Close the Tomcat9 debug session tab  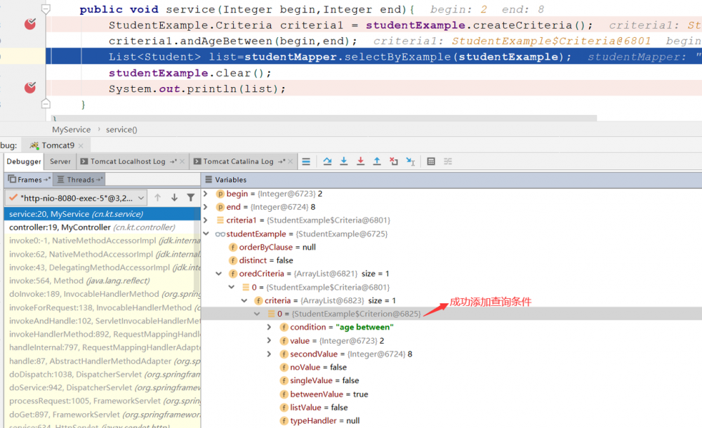pos(80,145)
